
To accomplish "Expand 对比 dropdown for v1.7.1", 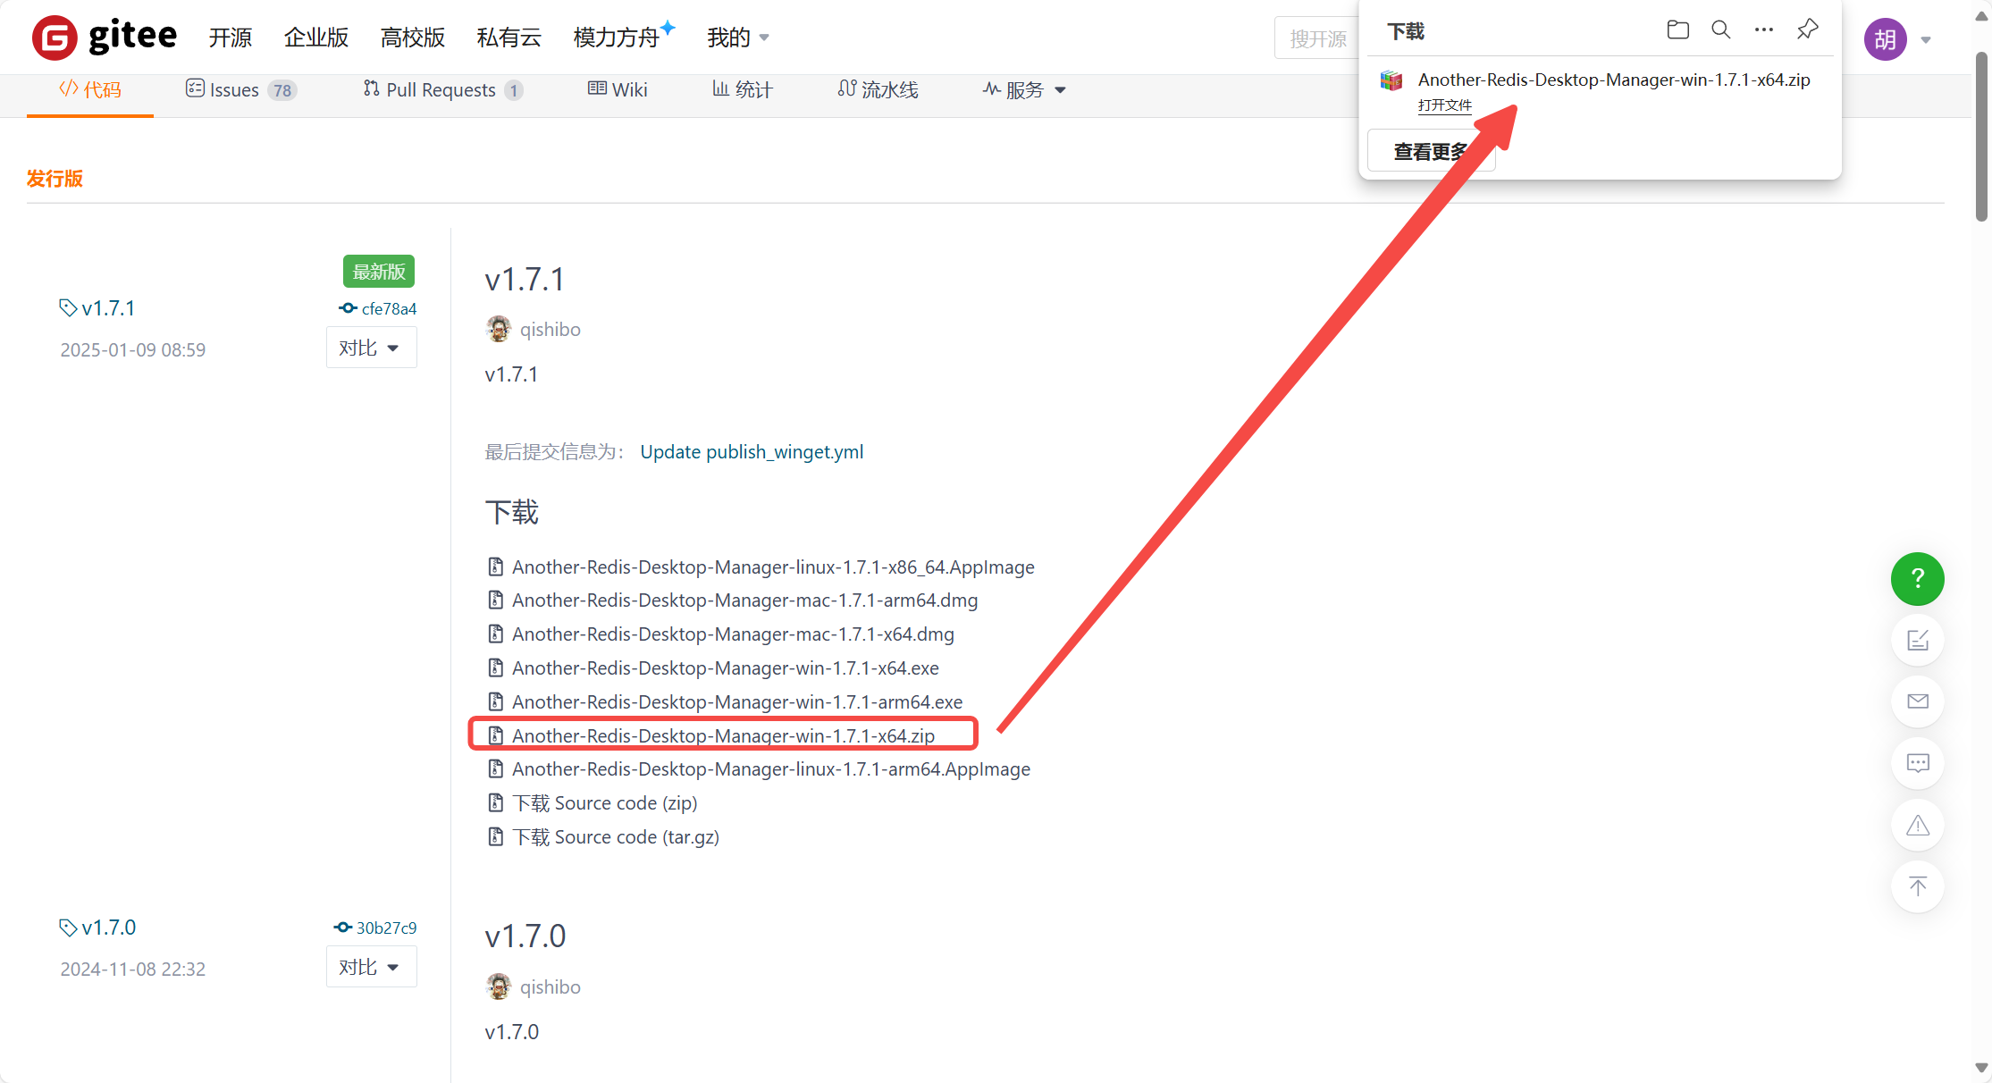I will pos(371,348).
